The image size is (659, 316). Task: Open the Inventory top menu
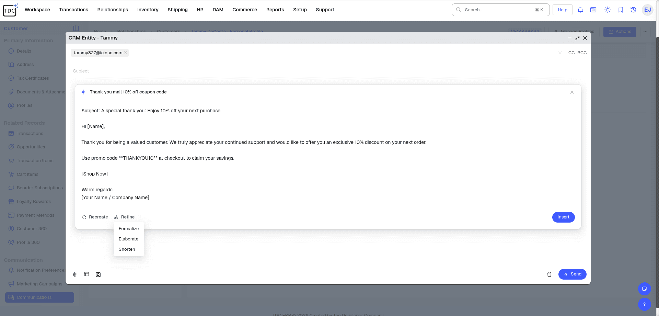[148, 10]
